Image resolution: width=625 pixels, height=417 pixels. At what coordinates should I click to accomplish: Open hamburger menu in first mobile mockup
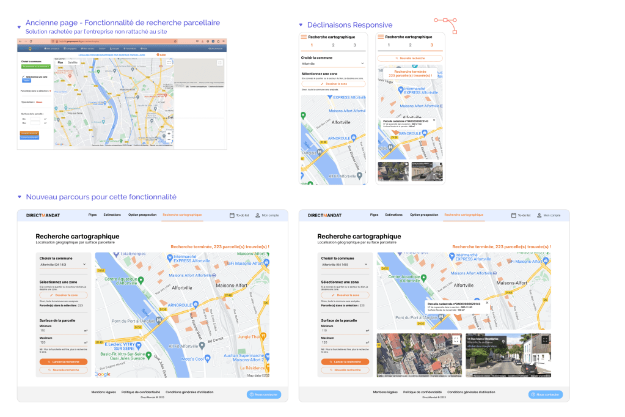304,37
